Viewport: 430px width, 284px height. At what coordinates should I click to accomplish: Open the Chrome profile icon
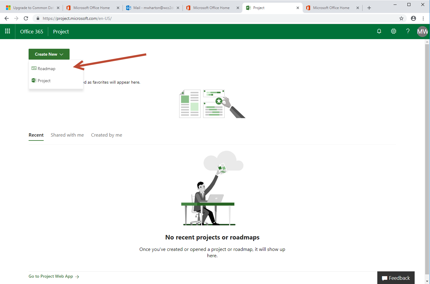[x=413, y=18]
